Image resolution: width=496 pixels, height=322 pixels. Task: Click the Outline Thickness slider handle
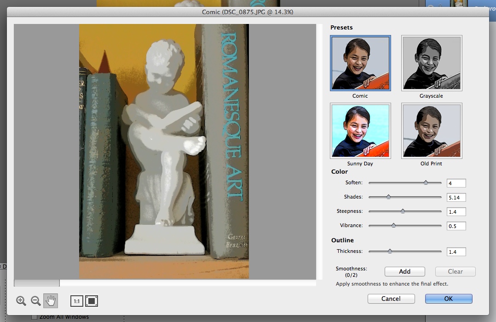pos(390,252)
